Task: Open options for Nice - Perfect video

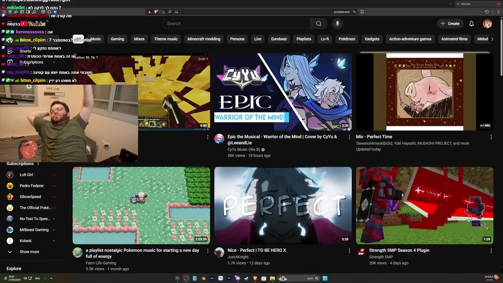Action: click(349, 250)
